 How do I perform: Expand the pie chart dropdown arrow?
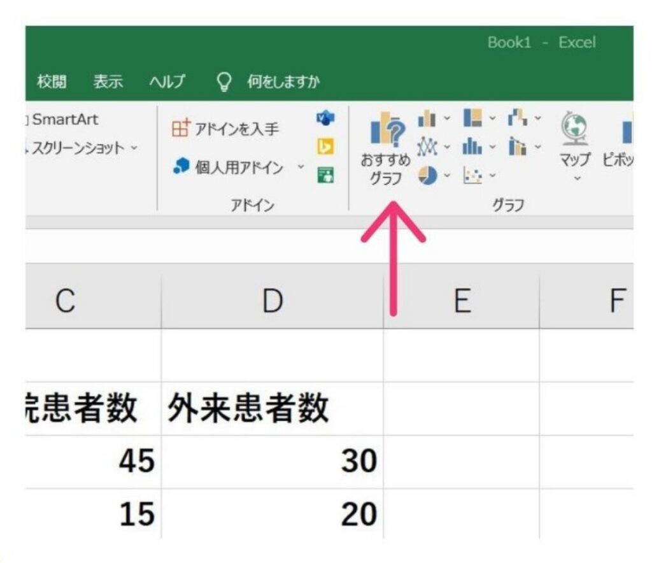[x=446, y=176]
